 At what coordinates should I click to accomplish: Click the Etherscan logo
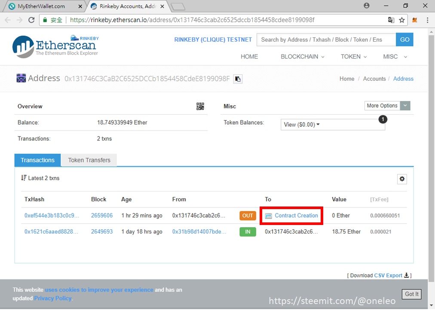pyautogui.click(x=55, y=46)
